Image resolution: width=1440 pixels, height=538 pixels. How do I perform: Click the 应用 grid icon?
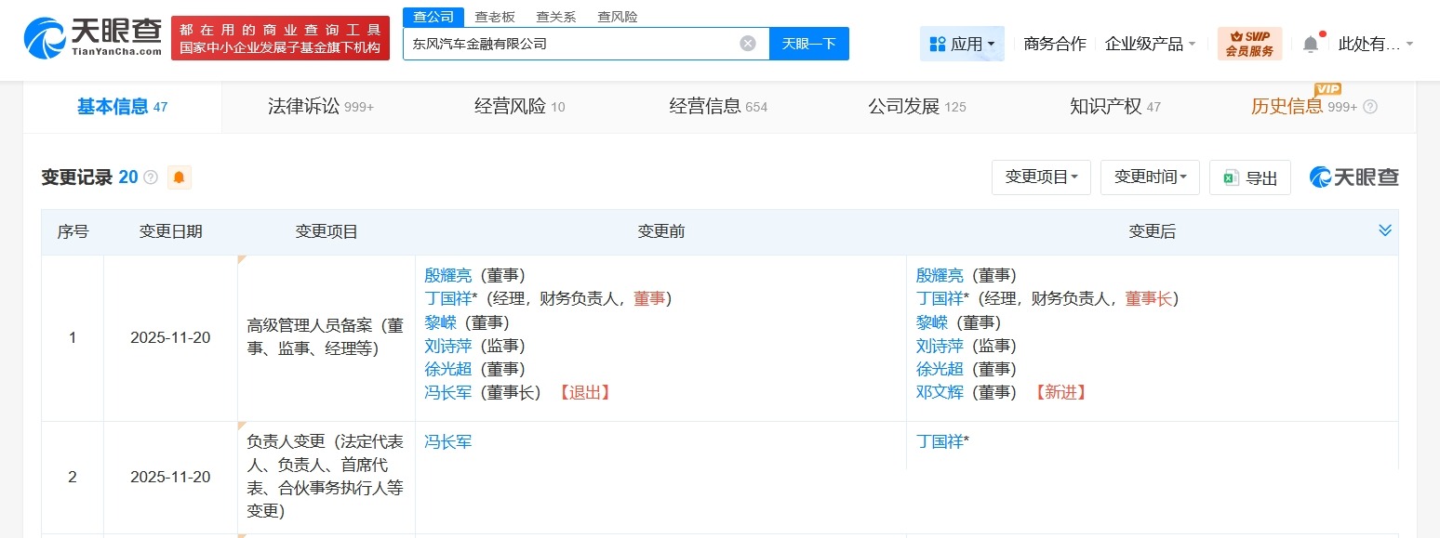point(936,43)
